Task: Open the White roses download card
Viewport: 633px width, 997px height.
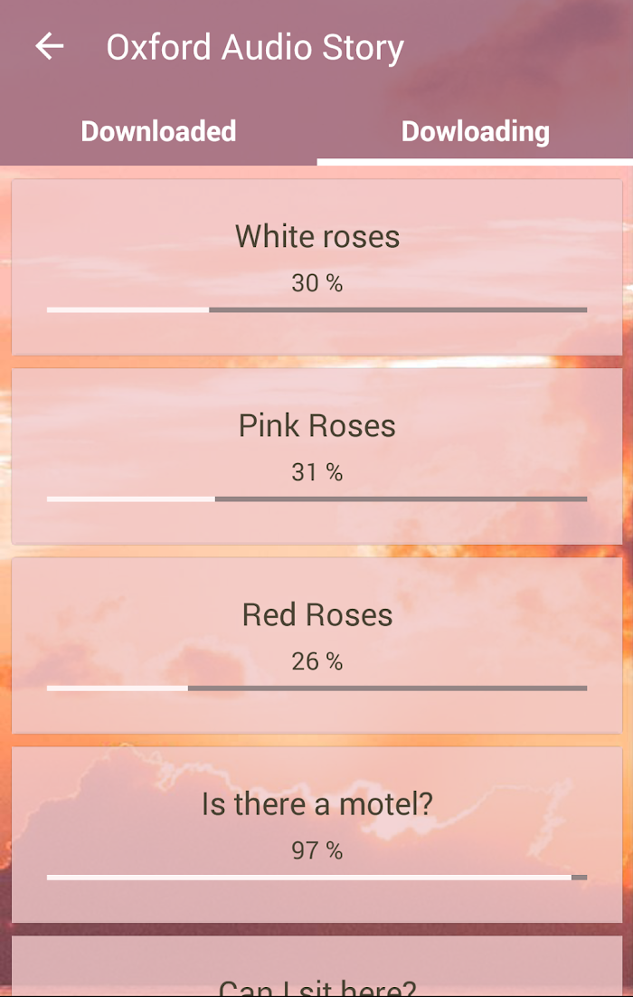Action: pyautogui.click(x=316, y=267)
